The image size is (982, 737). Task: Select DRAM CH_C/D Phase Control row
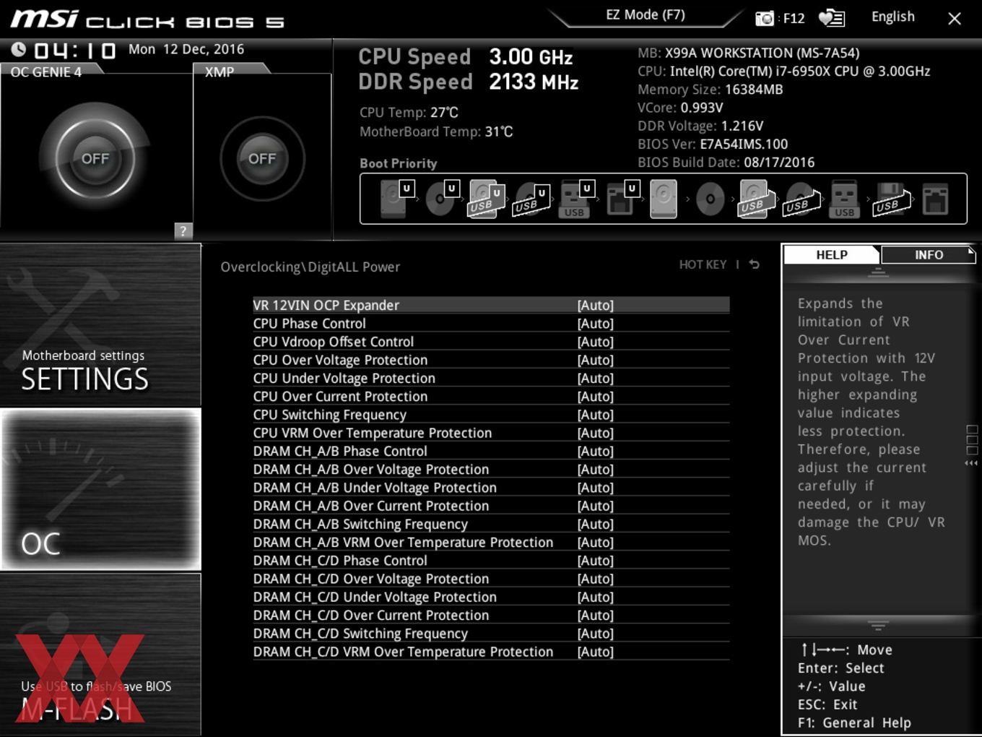pyautogui.click(x=491, y=560)
